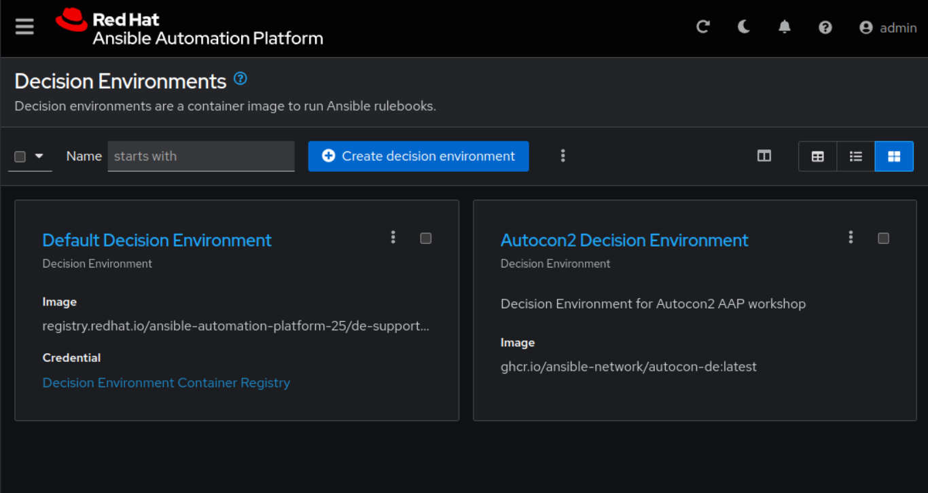Open the admin user menu
The width and height of the screenshot is (928, 493).
coord(888,27)
